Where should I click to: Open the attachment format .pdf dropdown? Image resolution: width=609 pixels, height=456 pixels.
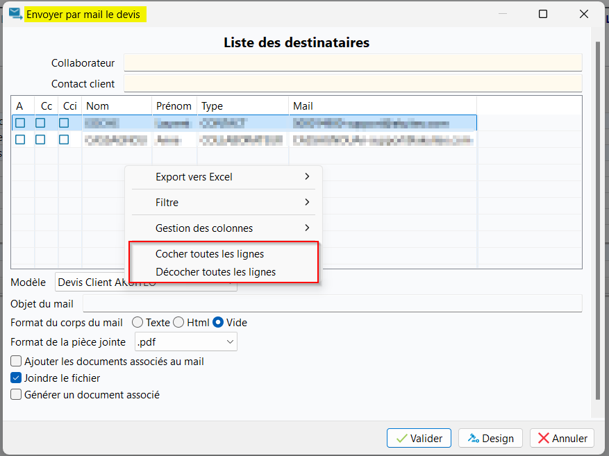tap(185, 341)
